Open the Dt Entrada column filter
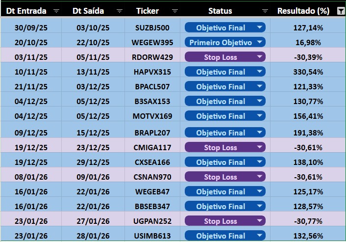 point(56,11)
